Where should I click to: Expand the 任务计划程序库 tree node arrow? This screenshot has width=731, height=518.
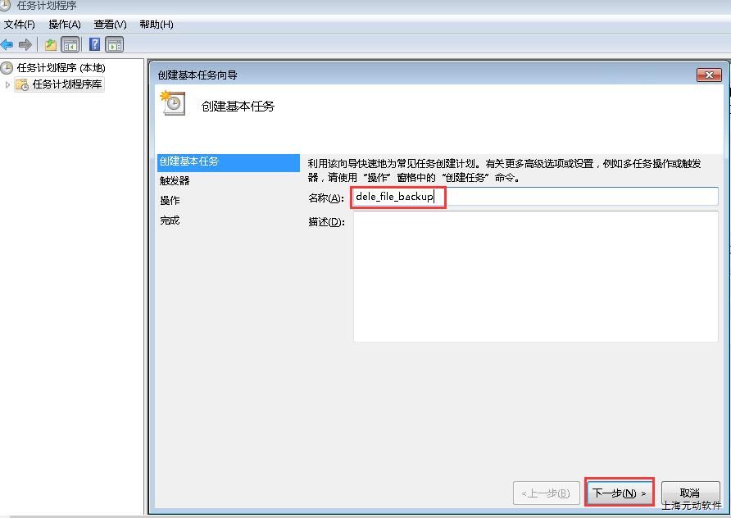[x=7, y=85]
